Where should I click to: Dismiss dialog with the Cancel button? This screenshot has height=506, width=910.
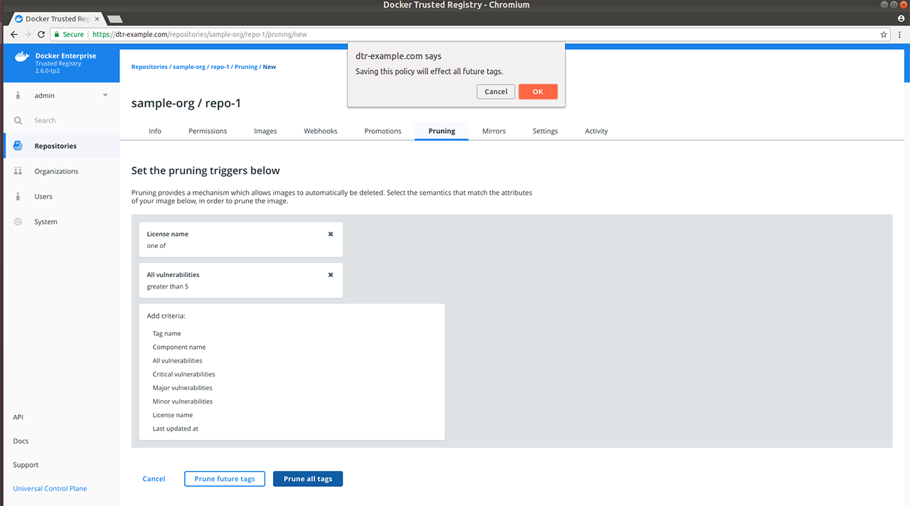[x=496, y=92]
